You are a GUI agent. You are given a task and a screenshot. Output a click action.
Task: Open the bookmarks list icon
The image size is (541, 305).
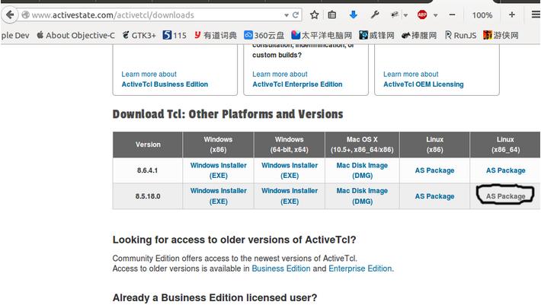coord(332,14)
